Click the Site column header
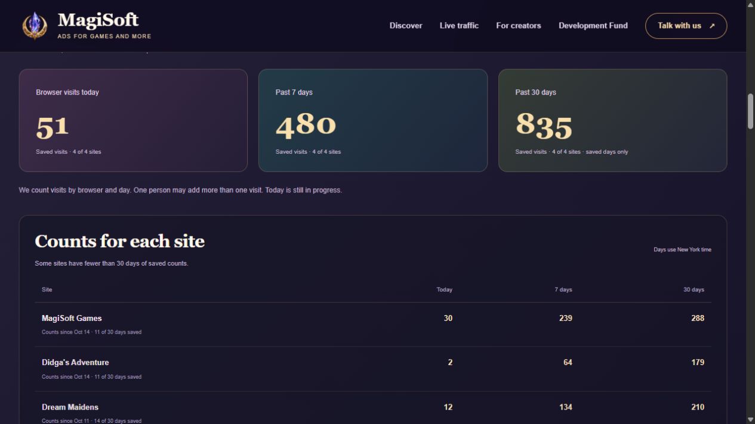The width and height of the screenshot is (755, 424). 47,289
